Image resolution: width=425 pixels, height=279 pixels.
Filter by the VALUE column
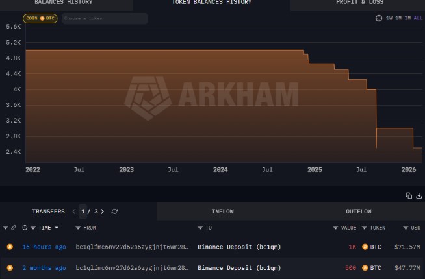pos(335,228)
